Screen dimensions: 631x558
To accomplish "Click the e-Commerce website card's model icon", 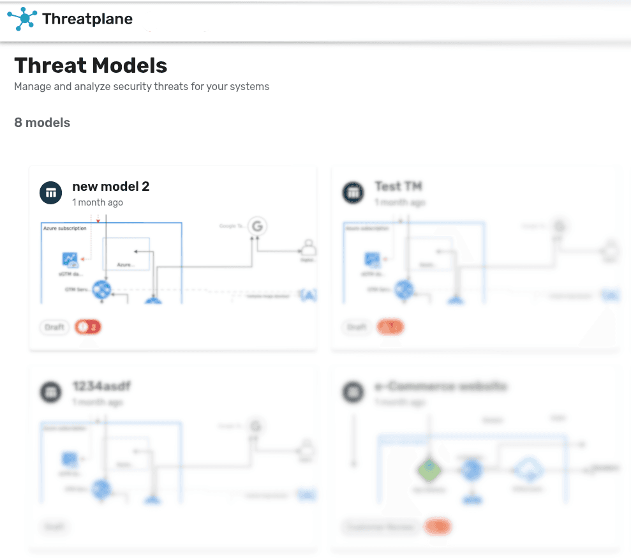I will coord(353,393).
